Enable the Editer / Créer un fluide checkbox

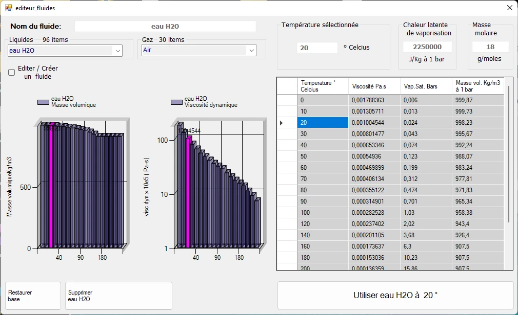coord(12,73)
